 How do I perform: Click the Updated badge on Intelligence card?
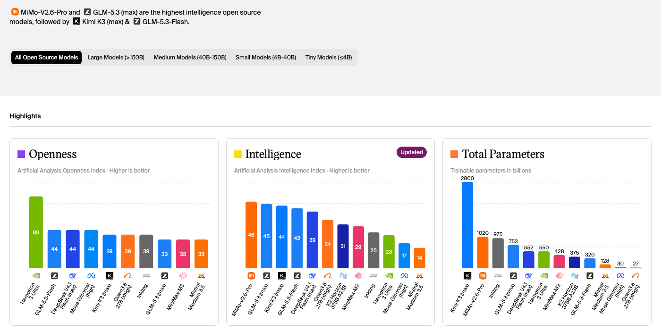(x=412, y=152)
